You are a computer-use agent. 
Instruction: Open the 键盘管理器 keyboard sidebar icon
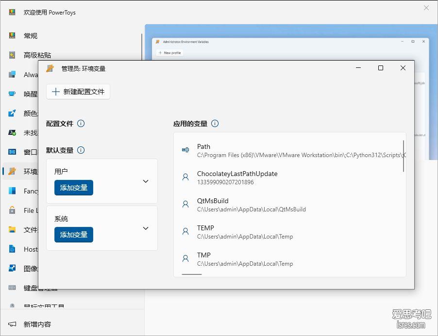pyautogui.click(x=12, y=288)
